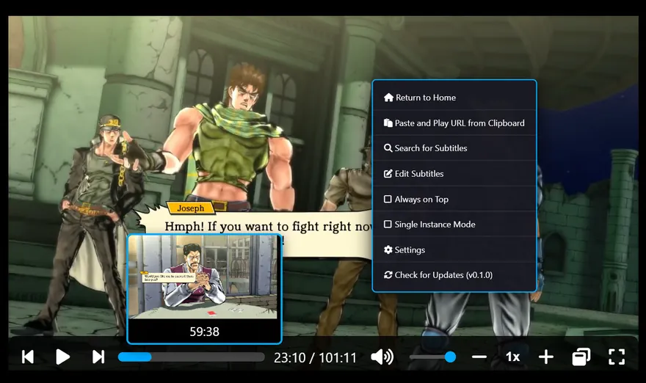This screenshot has height=383, width=646.
Task: Decrease playback speed with minus icon
Action: click(x=479, y=357)
